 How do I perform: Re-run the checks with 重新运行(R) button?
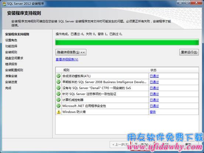pyautogui.click(x=189, y=52)
